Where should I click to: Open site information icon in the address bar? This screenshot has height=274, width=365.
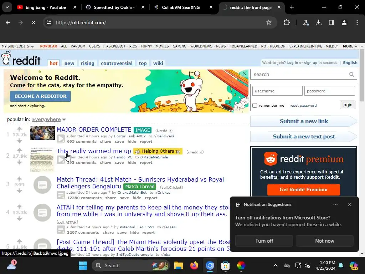tap(49, 22)
